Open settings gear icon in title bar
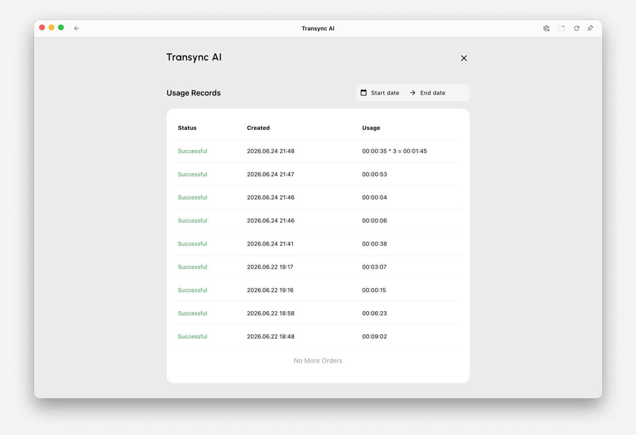 546,28
